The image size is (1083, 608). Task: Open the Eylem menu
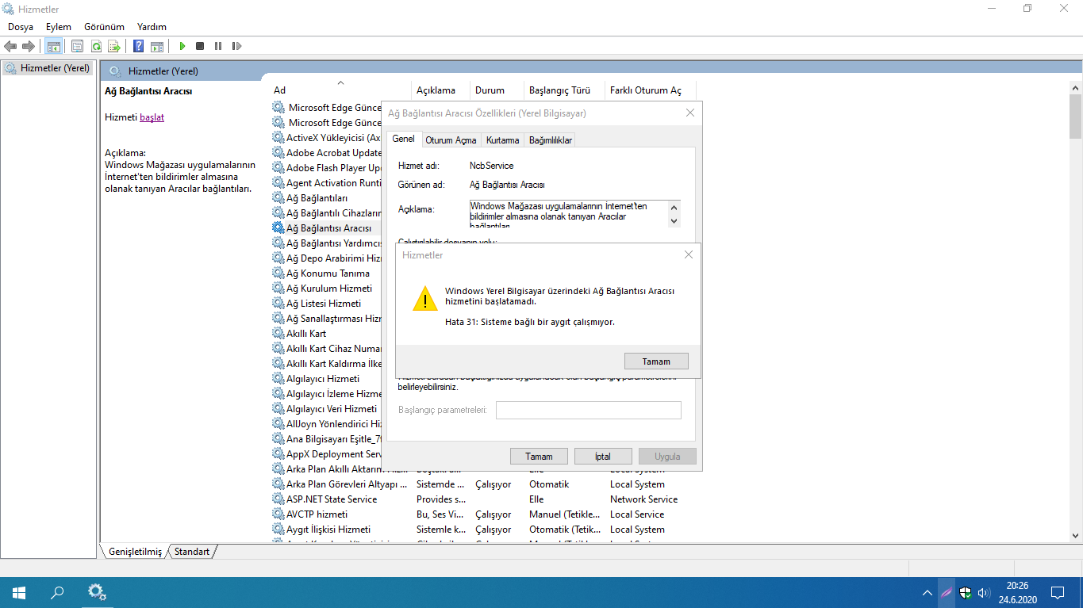click(58, 26)
